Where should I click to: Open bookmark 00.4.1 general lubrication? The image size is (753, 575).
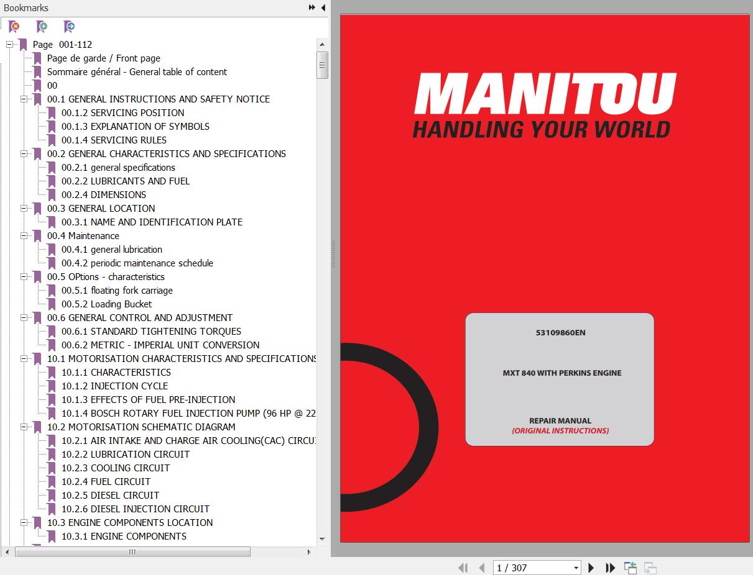tap(112, 250)
